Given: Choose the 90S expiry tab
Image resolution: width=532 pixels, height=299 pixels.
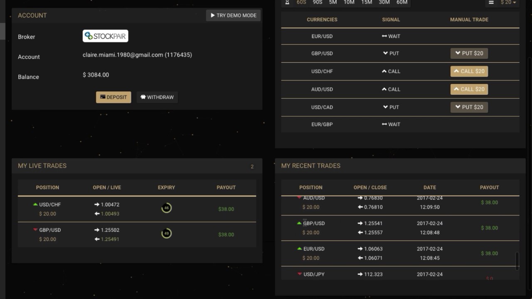Looking at the screenshot, I should pyautogui.click(x=317, y=2).
